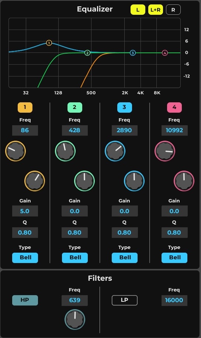
Task: Click the HP filter frequency knob
Action: (x=75, y=320)
